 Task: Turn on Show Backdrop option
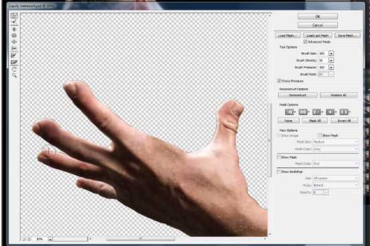tap(279, 172)
